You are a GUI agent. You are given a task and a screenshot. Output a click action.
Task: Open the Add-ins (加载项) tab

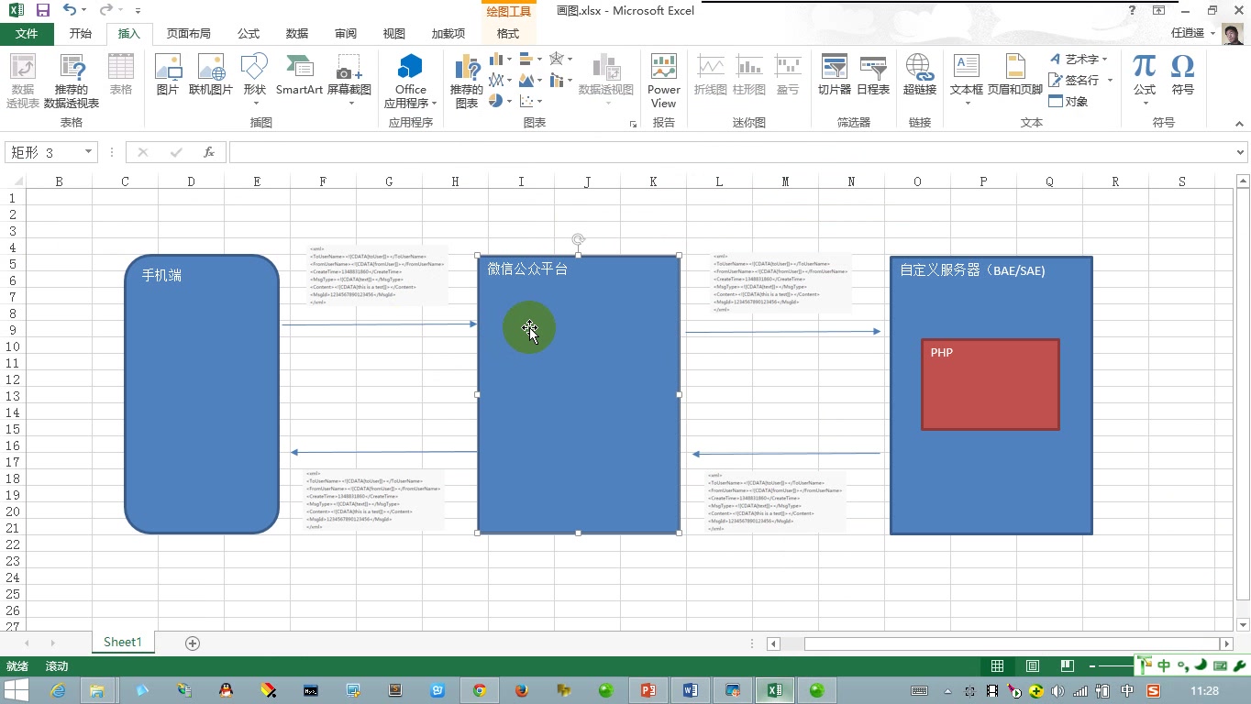pyautogui.click(x=448, y=33)
